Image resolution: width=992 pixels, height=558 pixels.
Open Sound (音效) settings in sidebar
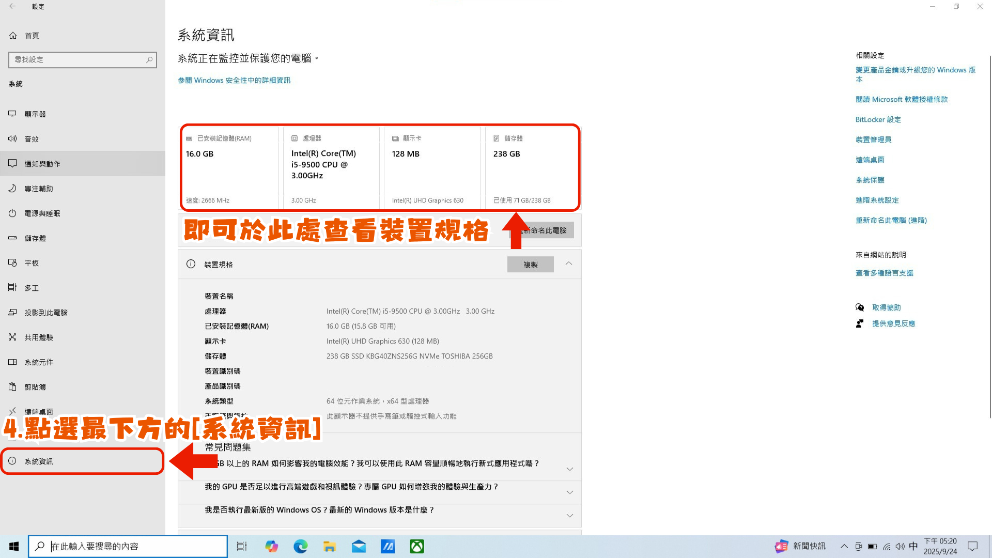pyautogui.click(x=31, y=139)
